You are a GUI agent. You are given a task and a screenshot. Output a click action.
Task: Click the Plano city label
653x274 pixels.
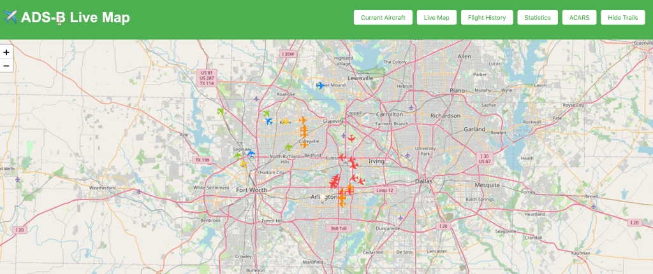[457, 90]
